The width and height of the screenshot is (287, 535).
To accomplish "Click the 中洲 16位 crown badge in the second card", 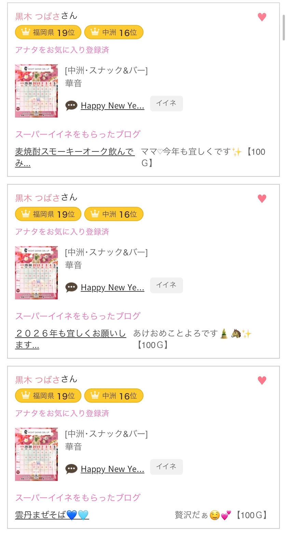I will (x=114, y=214).
